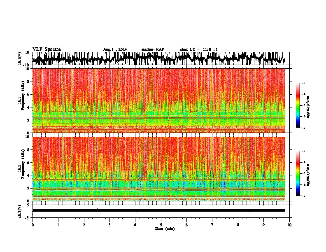Screen dimensions: 326x252
Task: Click the "station=KAP" header label
Action: [x=153, y=49]
